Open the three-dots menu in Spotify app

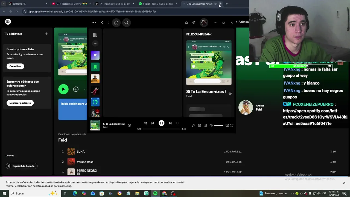point(94,23)
